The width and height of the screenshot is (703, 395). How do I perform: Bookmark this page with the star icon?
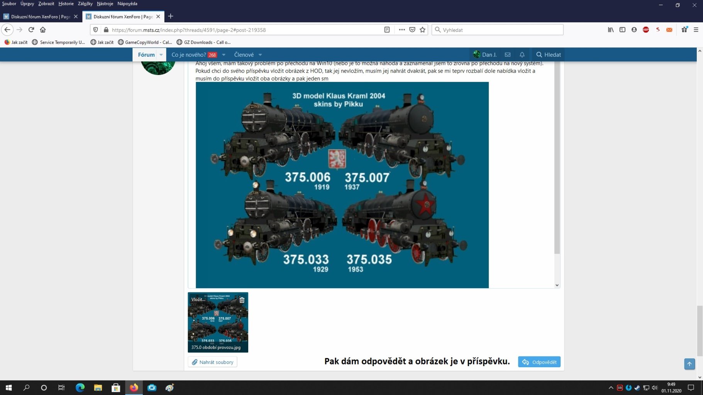click(x=422, y=30)
